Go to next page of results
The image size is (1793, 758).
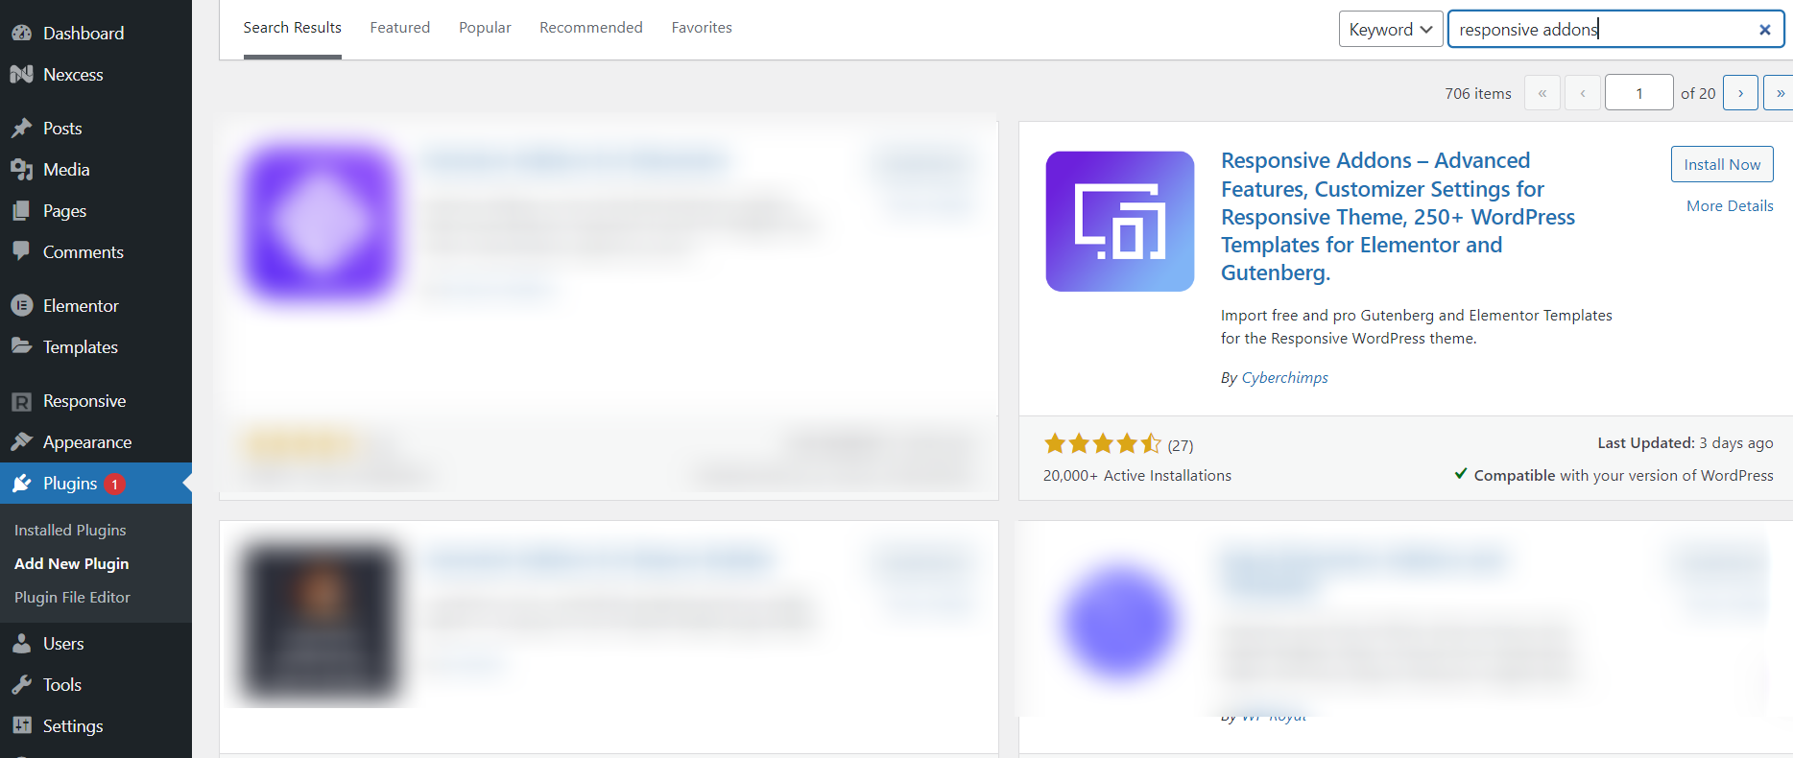click(x=1740, y=93)
